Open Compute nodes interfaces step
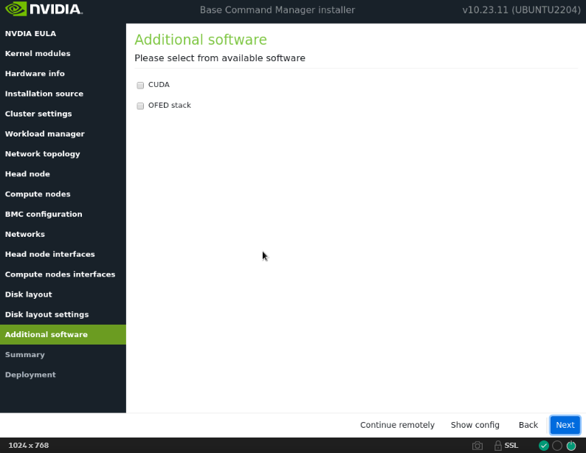The image size is (586, 453). (60, 274)
